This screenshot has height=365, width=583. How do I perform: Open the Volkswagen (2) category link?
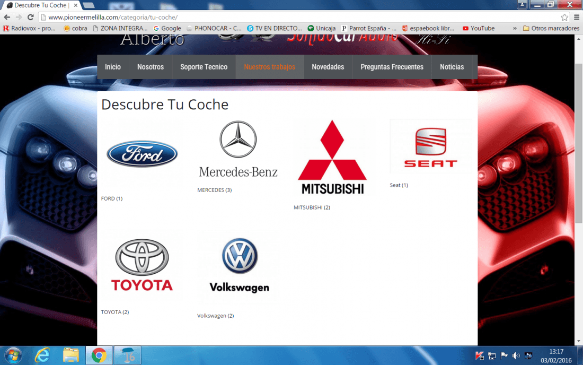click(x=216, y=316)
